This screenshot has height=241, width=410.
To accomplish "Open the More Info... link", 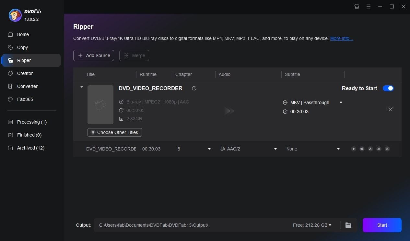I will [342, 38].
